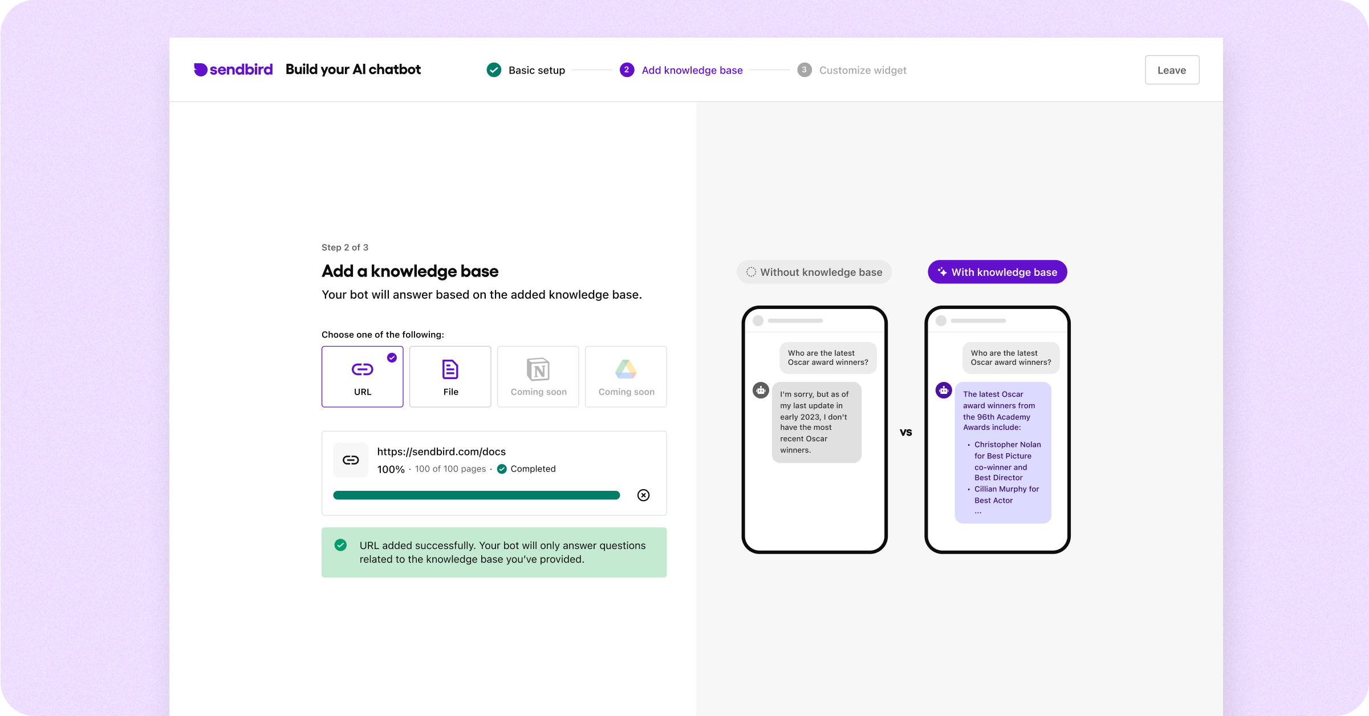Click the 100% progress value

pyautogui.click(x=391, y=469)
